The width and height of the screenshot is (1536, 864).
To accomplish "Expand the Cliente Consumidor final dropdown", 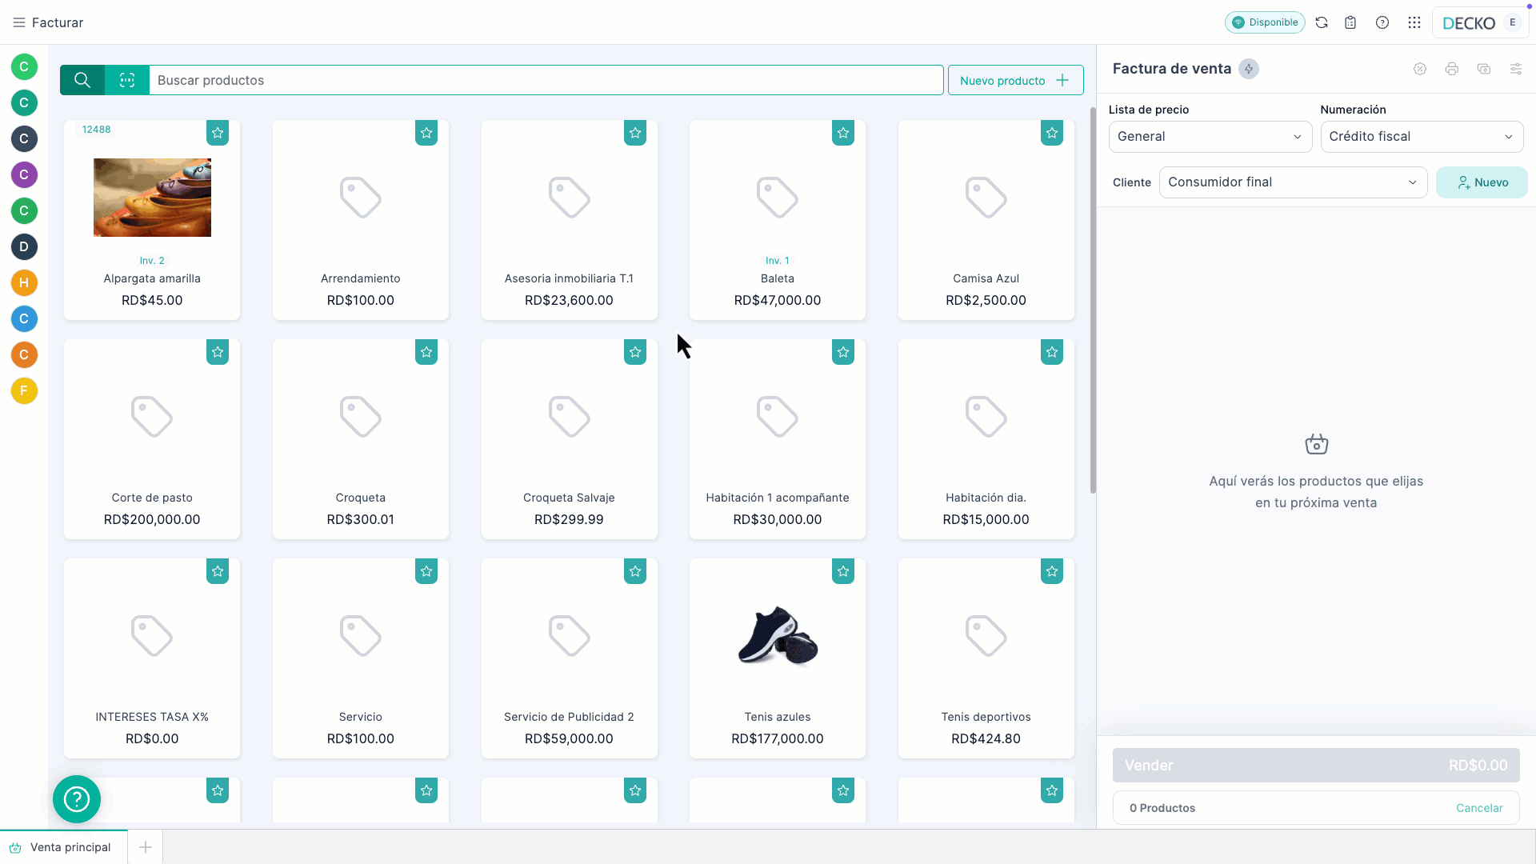I will click(x=1293, y=182).
